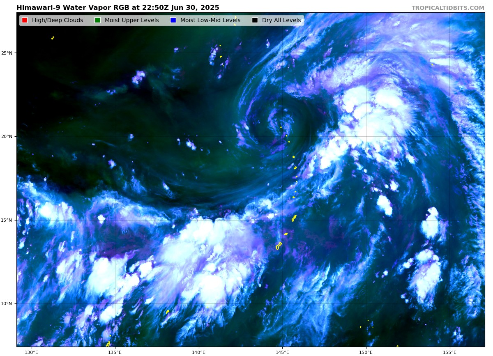Click the 'High/Deep Clouds' legend label
The height and width of the screenshot is (356, 493).
tap(58, 20)
